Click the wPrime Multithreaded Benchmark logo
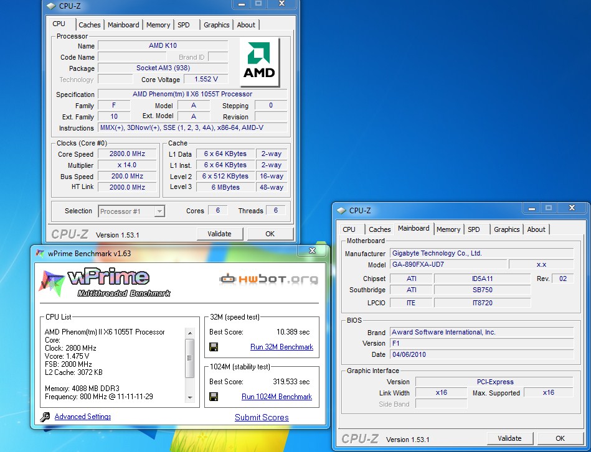Viewport: 591px width, 452px height. [105, 282]
